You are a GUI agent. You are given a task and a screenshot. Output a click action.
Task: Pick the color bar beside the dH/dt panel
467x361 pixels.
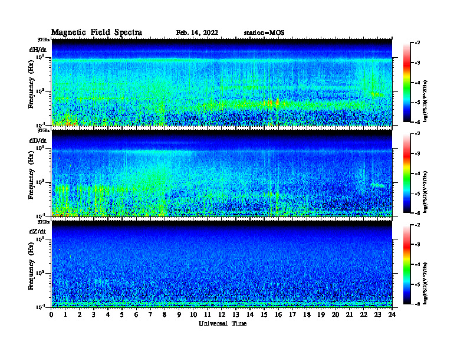pyautogui.click(x=407, y=82)
